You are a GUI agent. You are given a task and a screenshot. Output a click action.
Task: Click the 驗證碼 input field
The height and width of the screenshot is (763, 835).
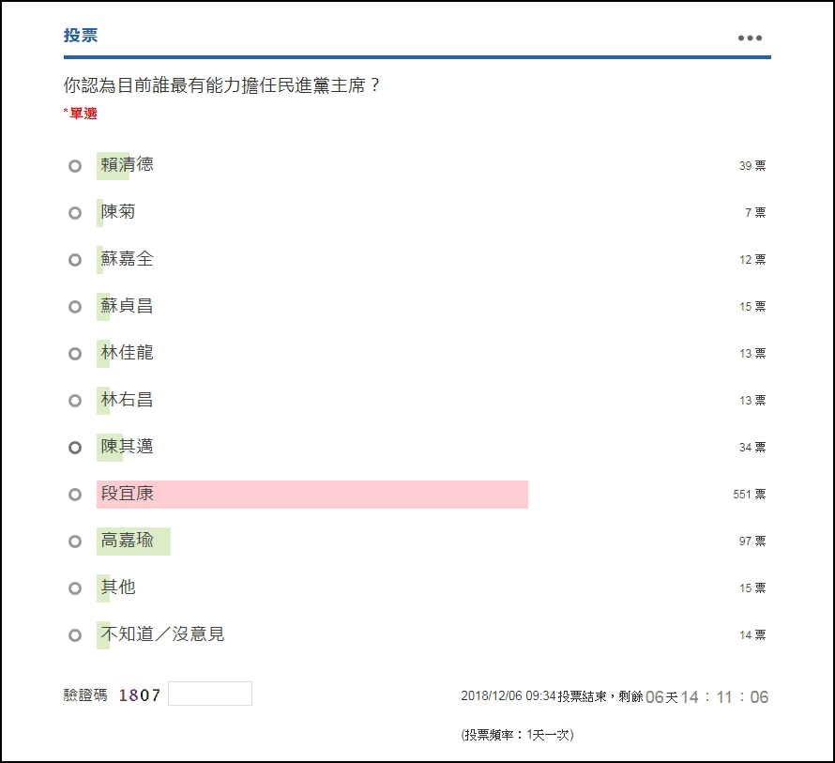tap(210, 694)
